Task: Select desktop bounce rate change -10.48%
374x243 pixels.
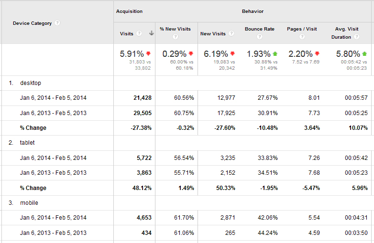Action: pyautogui.click(x=267, y=128)
